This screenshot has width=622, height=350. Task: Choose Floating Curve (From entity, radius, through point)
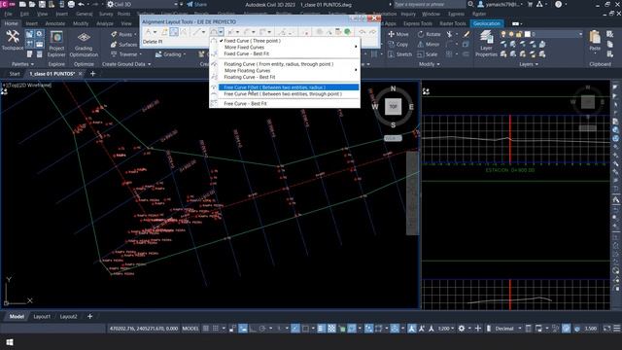[285, 64]
